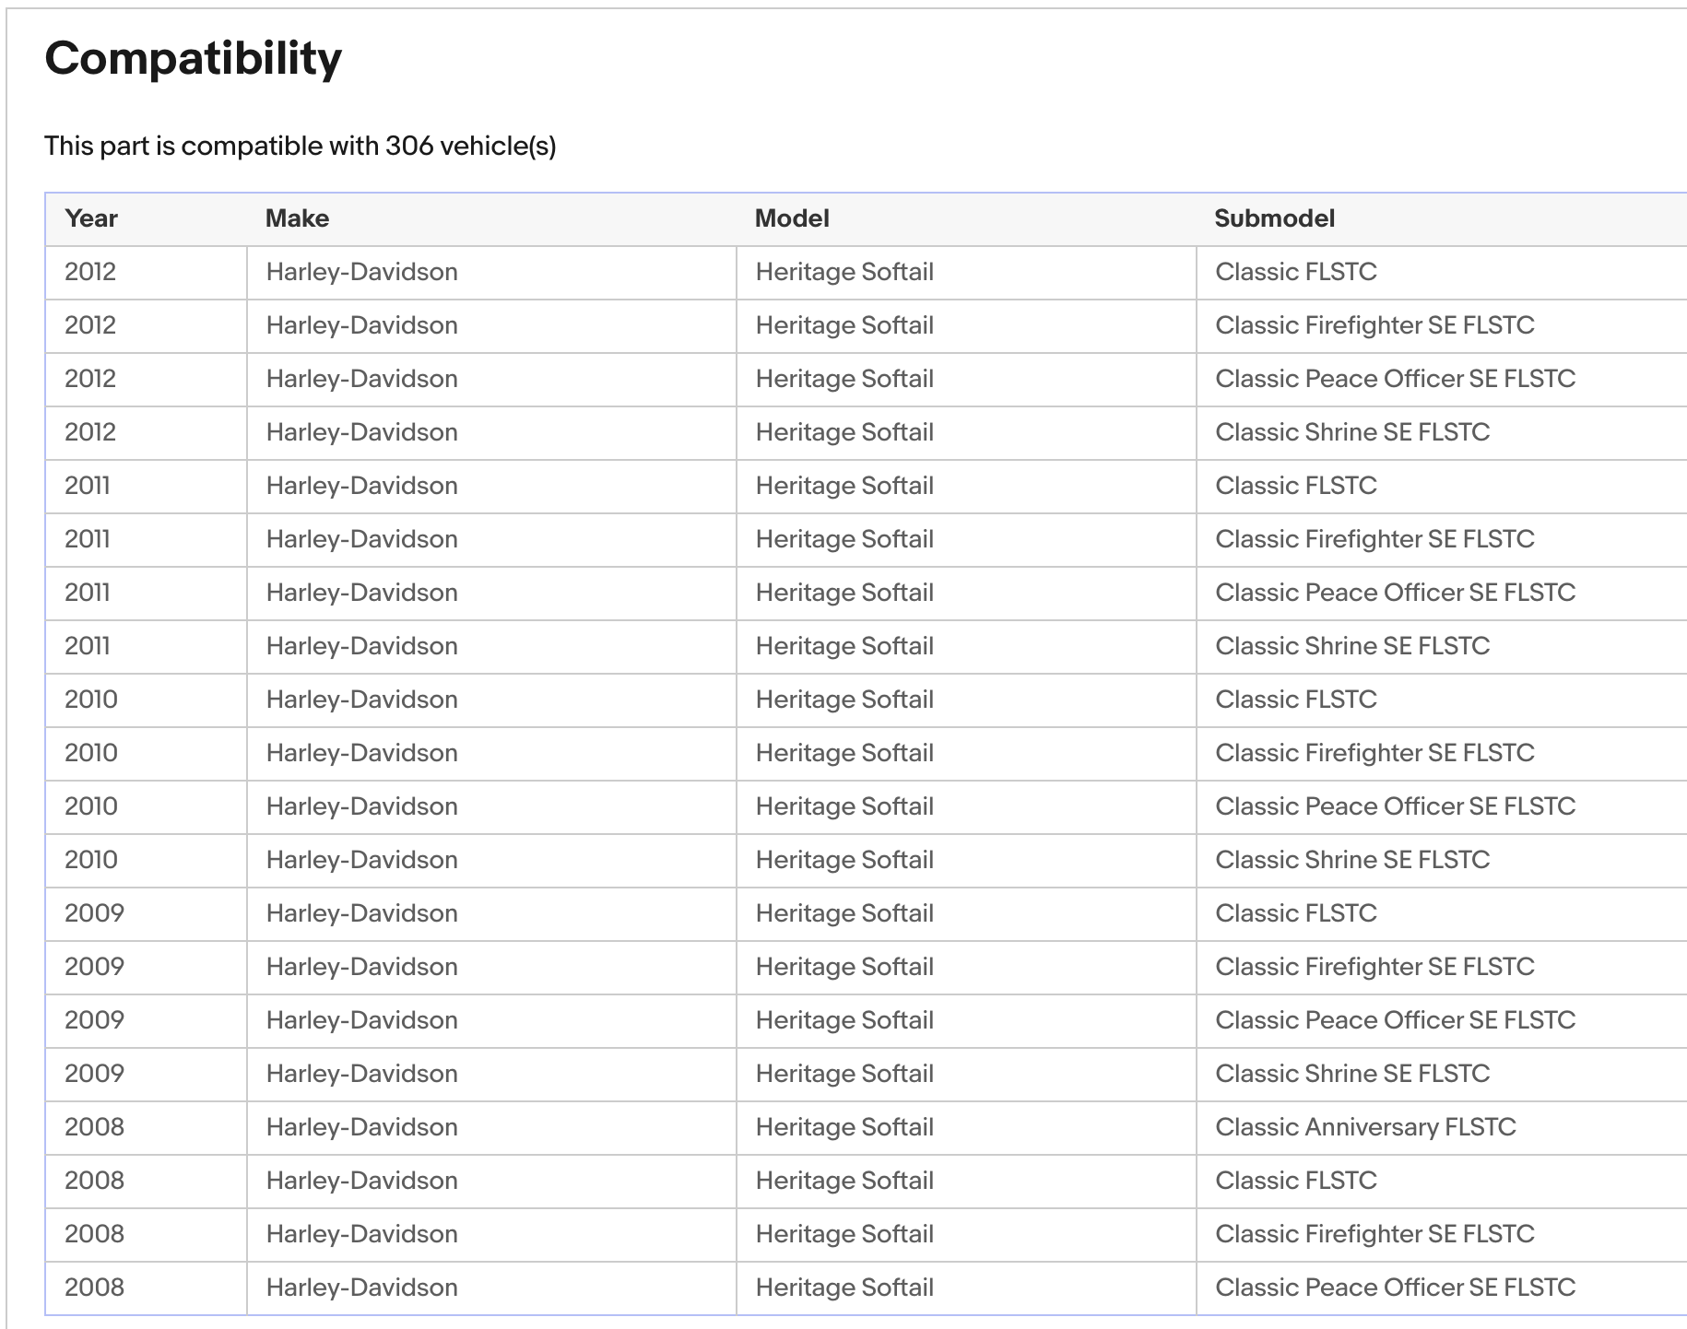Select the Classic Anniversary FLSTC submodel cell
This screenshot has width=1687, height=1329.
1364,1127
